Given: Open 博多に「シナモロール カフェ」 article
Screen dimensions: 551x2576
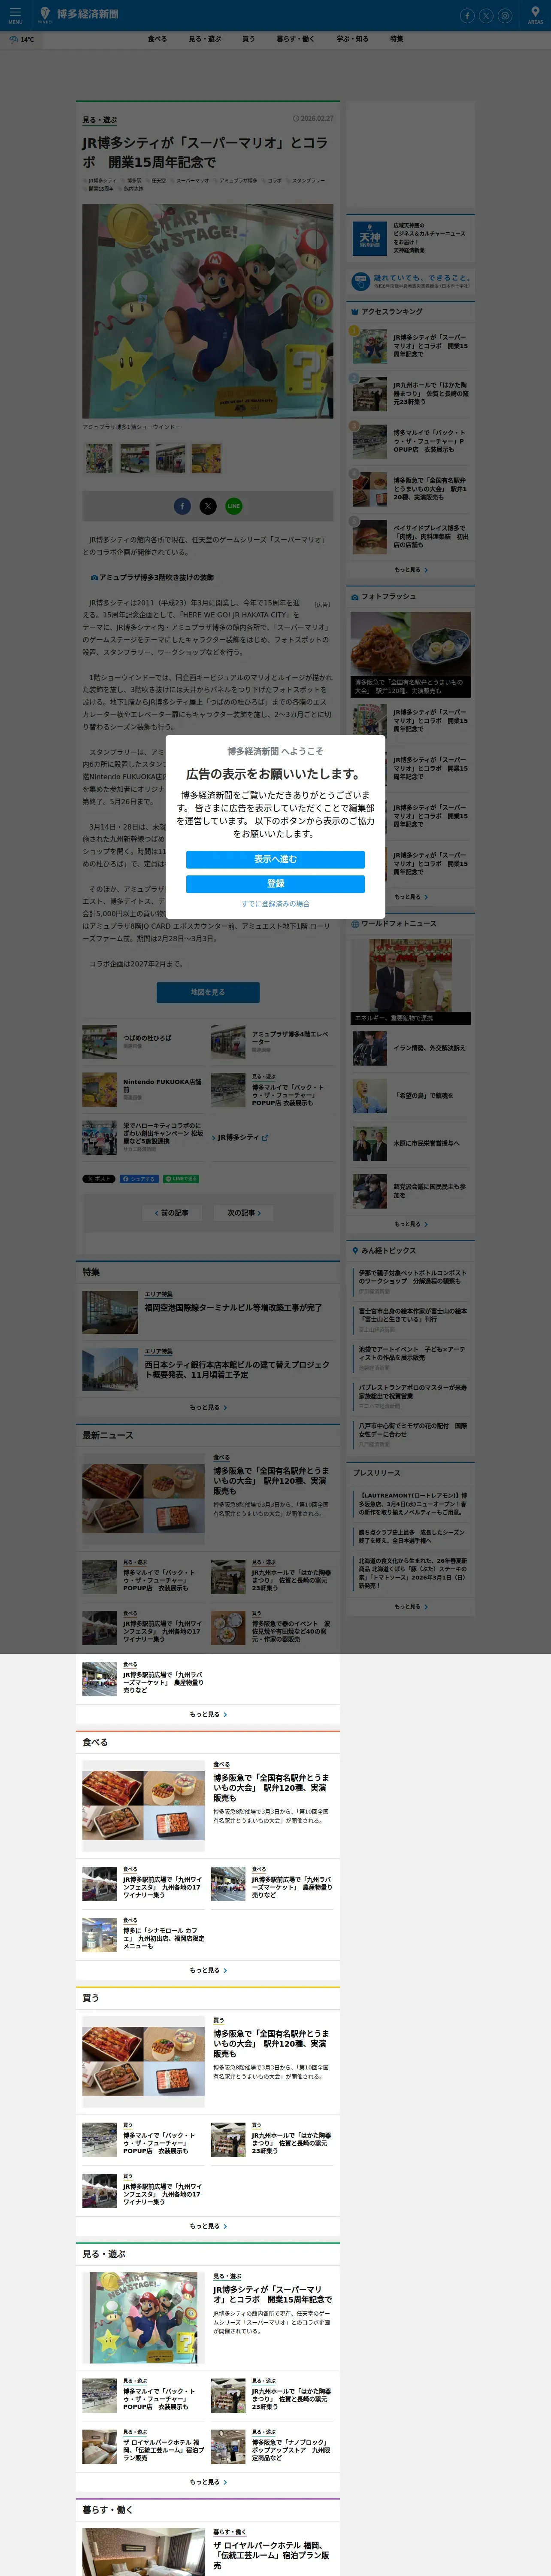Looking at the screenshot, I should click(144, 1935).
